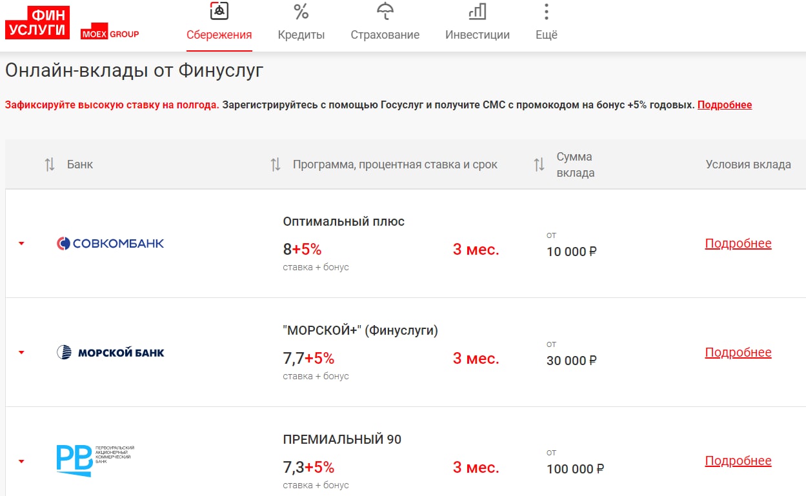Viewport: 806px width, 496px height.
Task: Click the Совкомбанк logo
Action: tap(110, 243)
